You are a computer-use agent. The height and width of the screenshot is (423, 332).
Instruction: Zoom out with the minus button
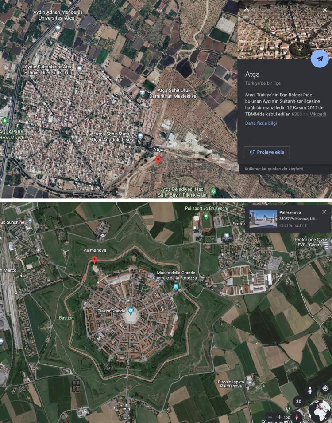coord(270,417)
